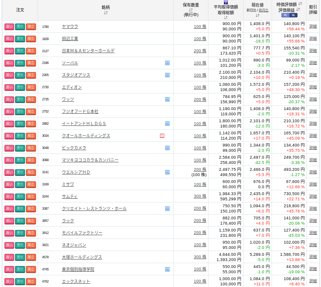View 詳細 for モバイルファクトリー
The image size is (321, 287).
coord(313,232)
